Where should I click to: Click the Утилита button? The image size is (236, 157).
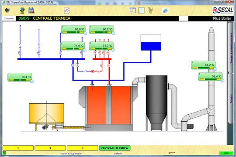point(9,18)
